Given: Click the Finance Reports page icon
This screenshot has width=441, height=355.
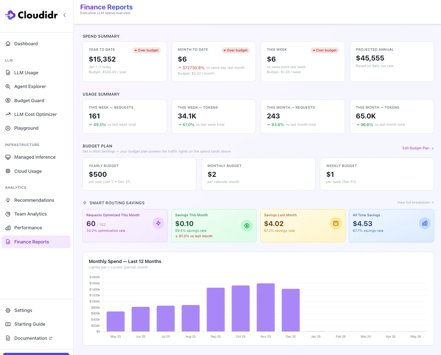Looking at the screenshot, I should point(8,242).
